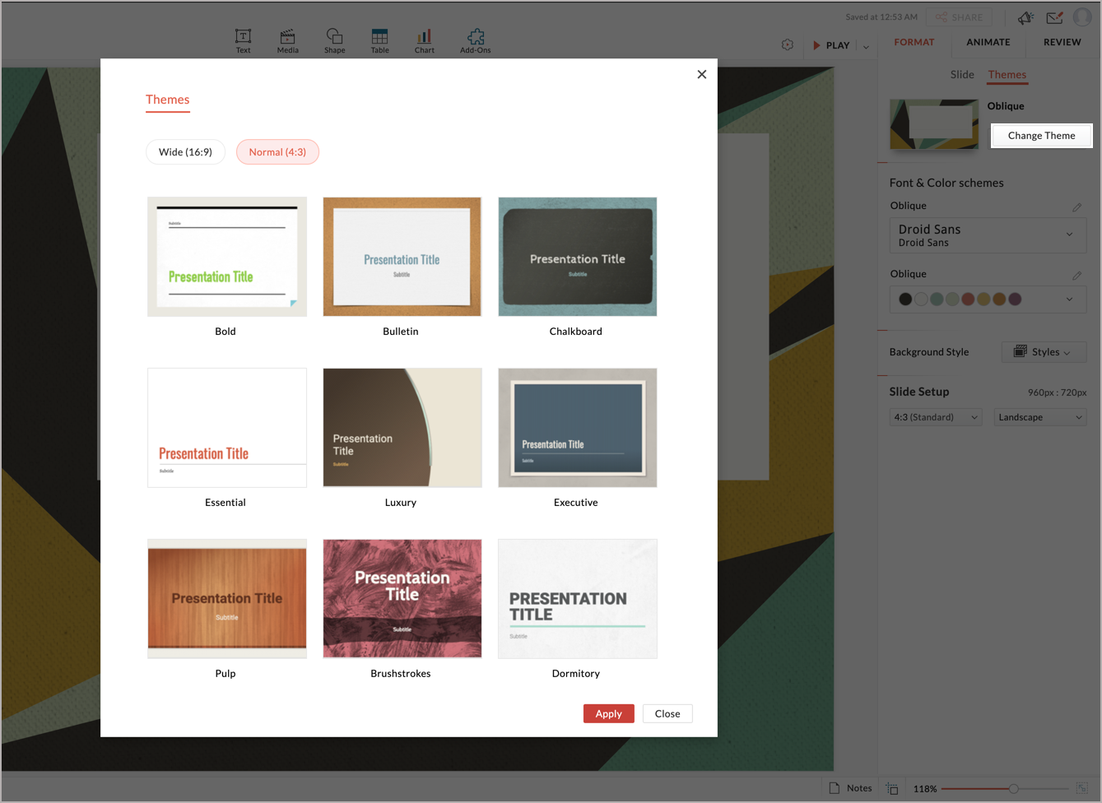Open the announcements megaphone icon
Image resolution: width=1102 pixels, height=803 pixels.
1025,17
